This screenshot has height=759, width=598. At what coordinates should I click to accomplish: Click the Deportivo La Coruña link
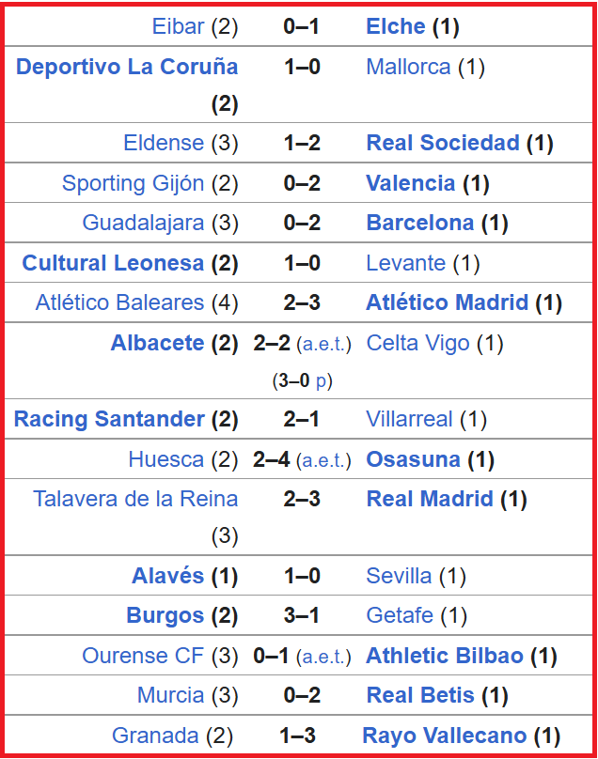[x=127, y=67]
